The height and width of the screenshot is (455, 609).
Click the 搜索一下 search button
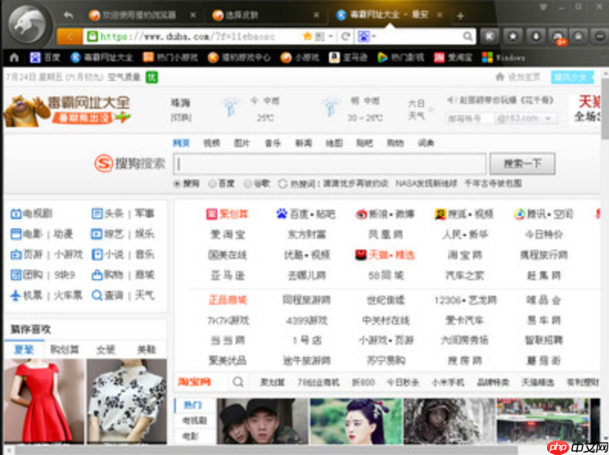click(x=522, y=164)
